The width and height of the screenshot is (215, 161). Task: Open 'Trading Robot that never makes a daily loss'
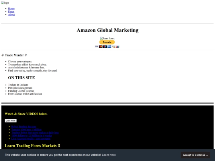pos(35,132)
